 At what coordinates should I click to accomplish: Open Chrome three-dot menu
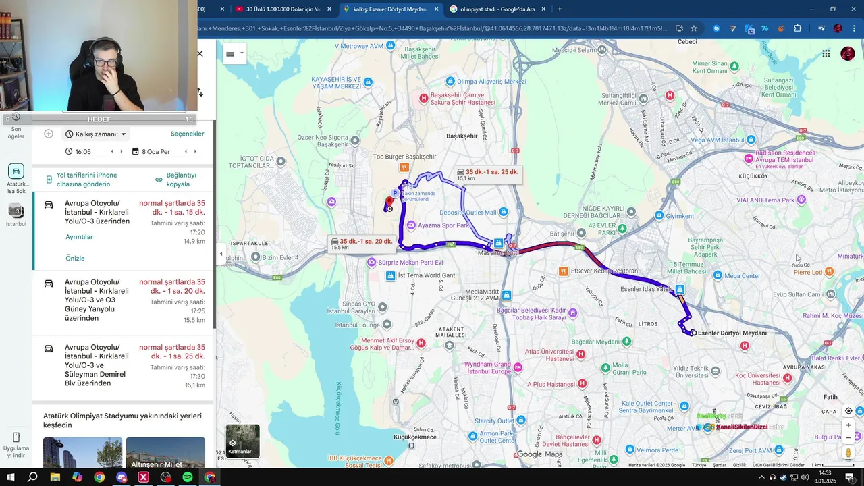click(855, 28)
